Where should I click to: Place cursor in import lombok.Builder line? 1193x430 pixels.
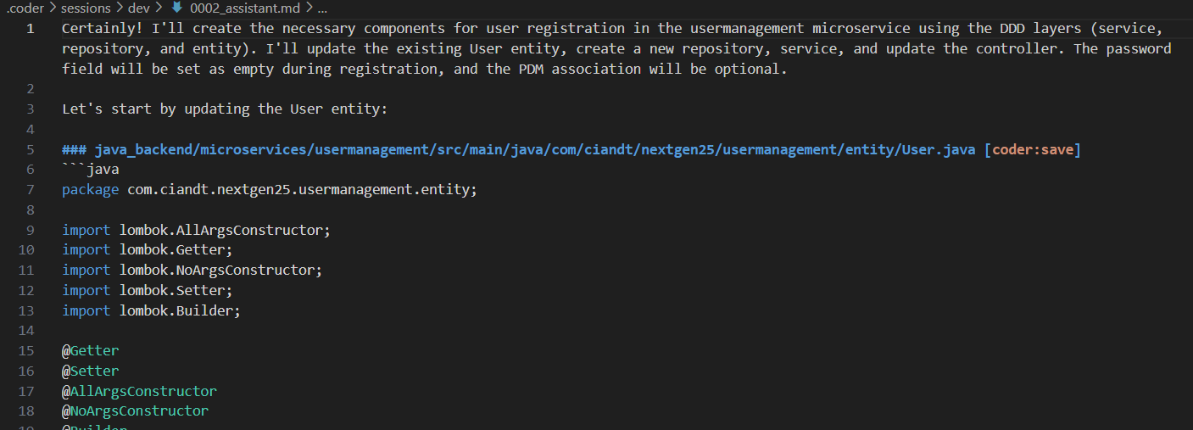point(151,310)
